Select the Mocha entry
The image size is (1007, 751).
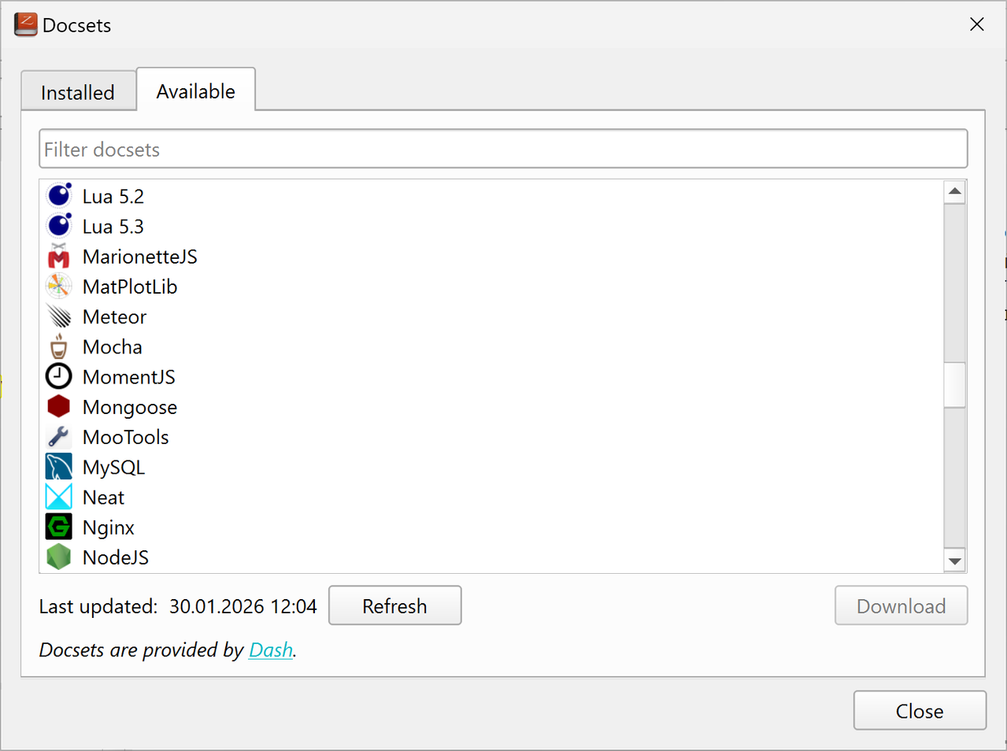(x=491, y=346)
